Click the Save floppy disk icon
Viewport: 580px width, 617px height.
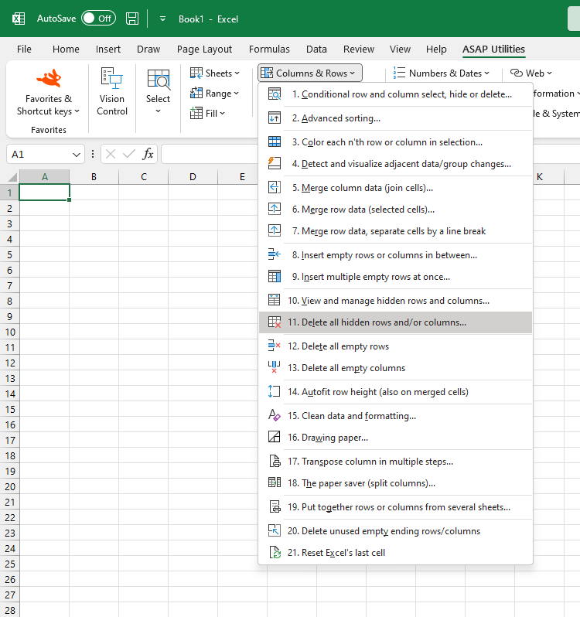click(131, 19)
